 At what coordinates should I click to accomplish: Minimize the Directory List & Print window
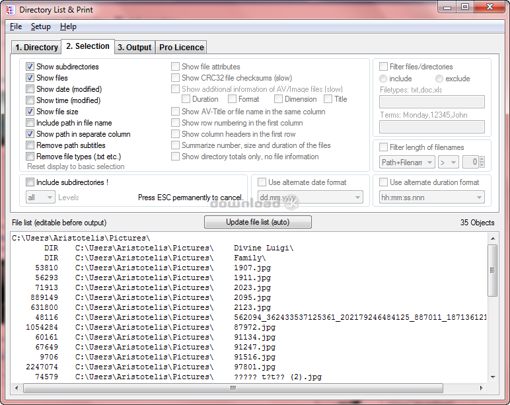[447, 7]
